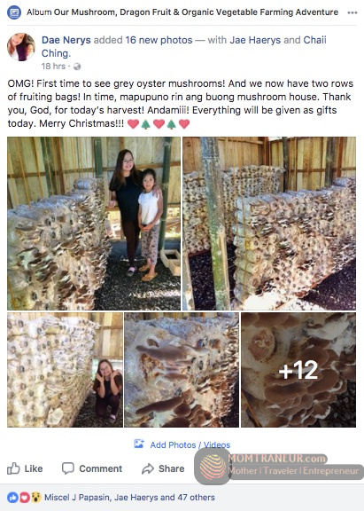The width and height of the screenshot is (364, 511).
Task: Click the blue like reaction icon
Action: coord(12,498)
